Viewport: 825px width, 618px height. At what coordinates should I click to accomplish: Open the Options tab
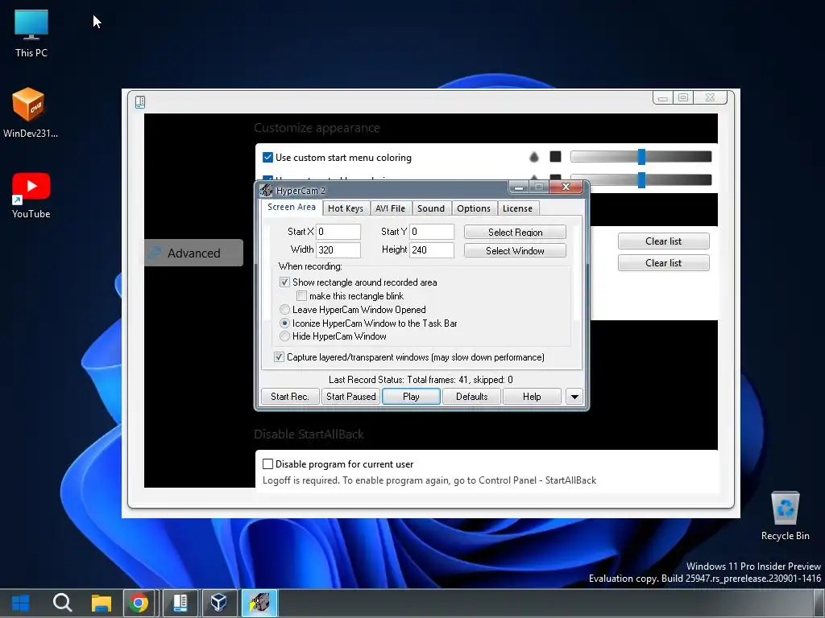pyautogui.click(x=474, y=208)
